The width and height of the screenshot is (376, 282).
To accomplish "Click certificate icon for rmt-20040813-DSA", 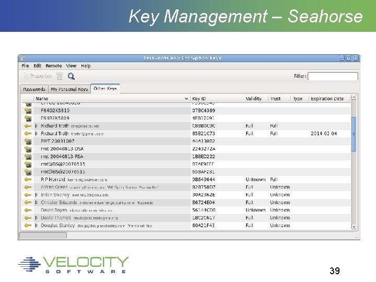I will point(28,149).
